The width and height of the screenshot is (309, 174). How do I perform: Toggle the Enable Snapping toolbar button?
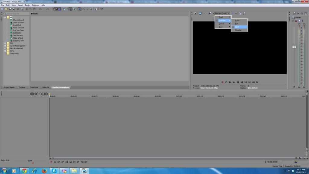(56, 9)
